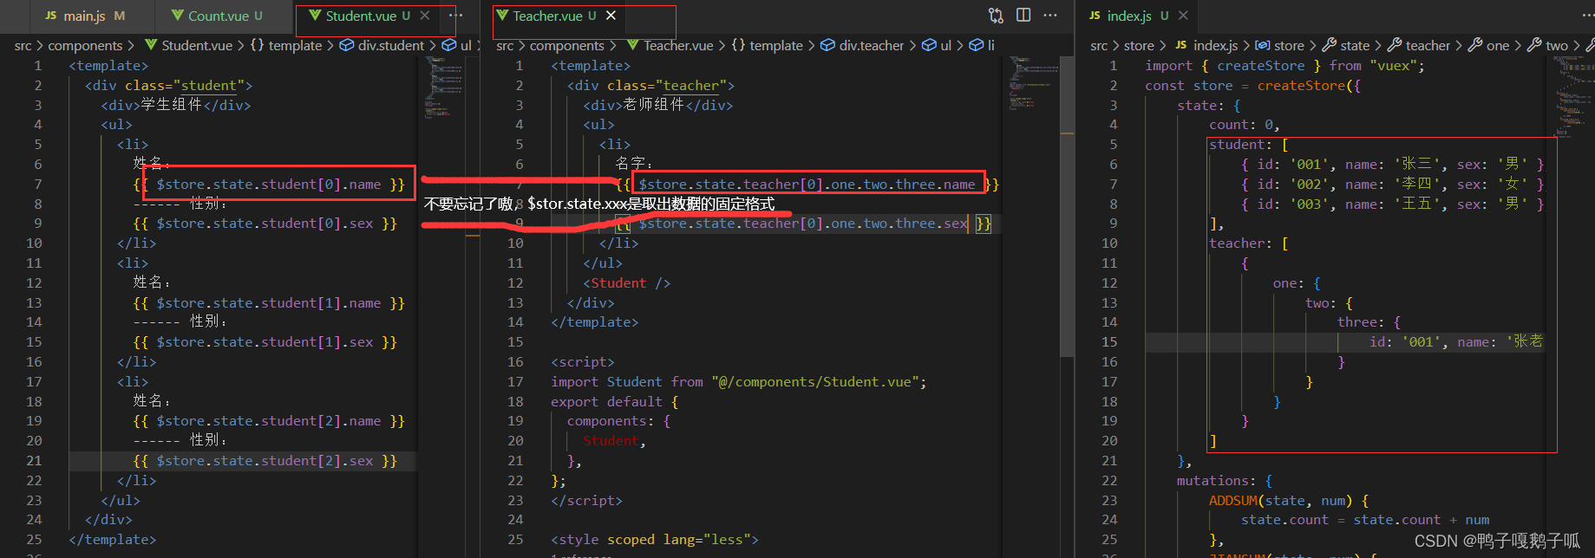
Task: Close the Teacher.vue tab
Action: [x=611, y=16]
